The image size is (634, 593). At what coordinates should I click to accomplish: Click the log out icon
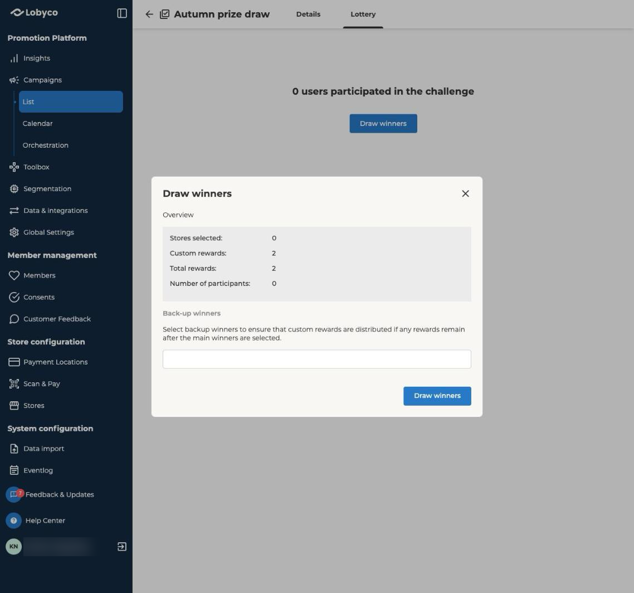point(121,547)
